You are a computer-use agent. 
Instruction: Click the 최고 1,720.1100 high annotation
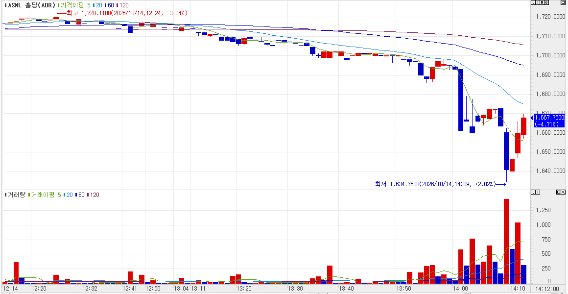tap(122, 13)
